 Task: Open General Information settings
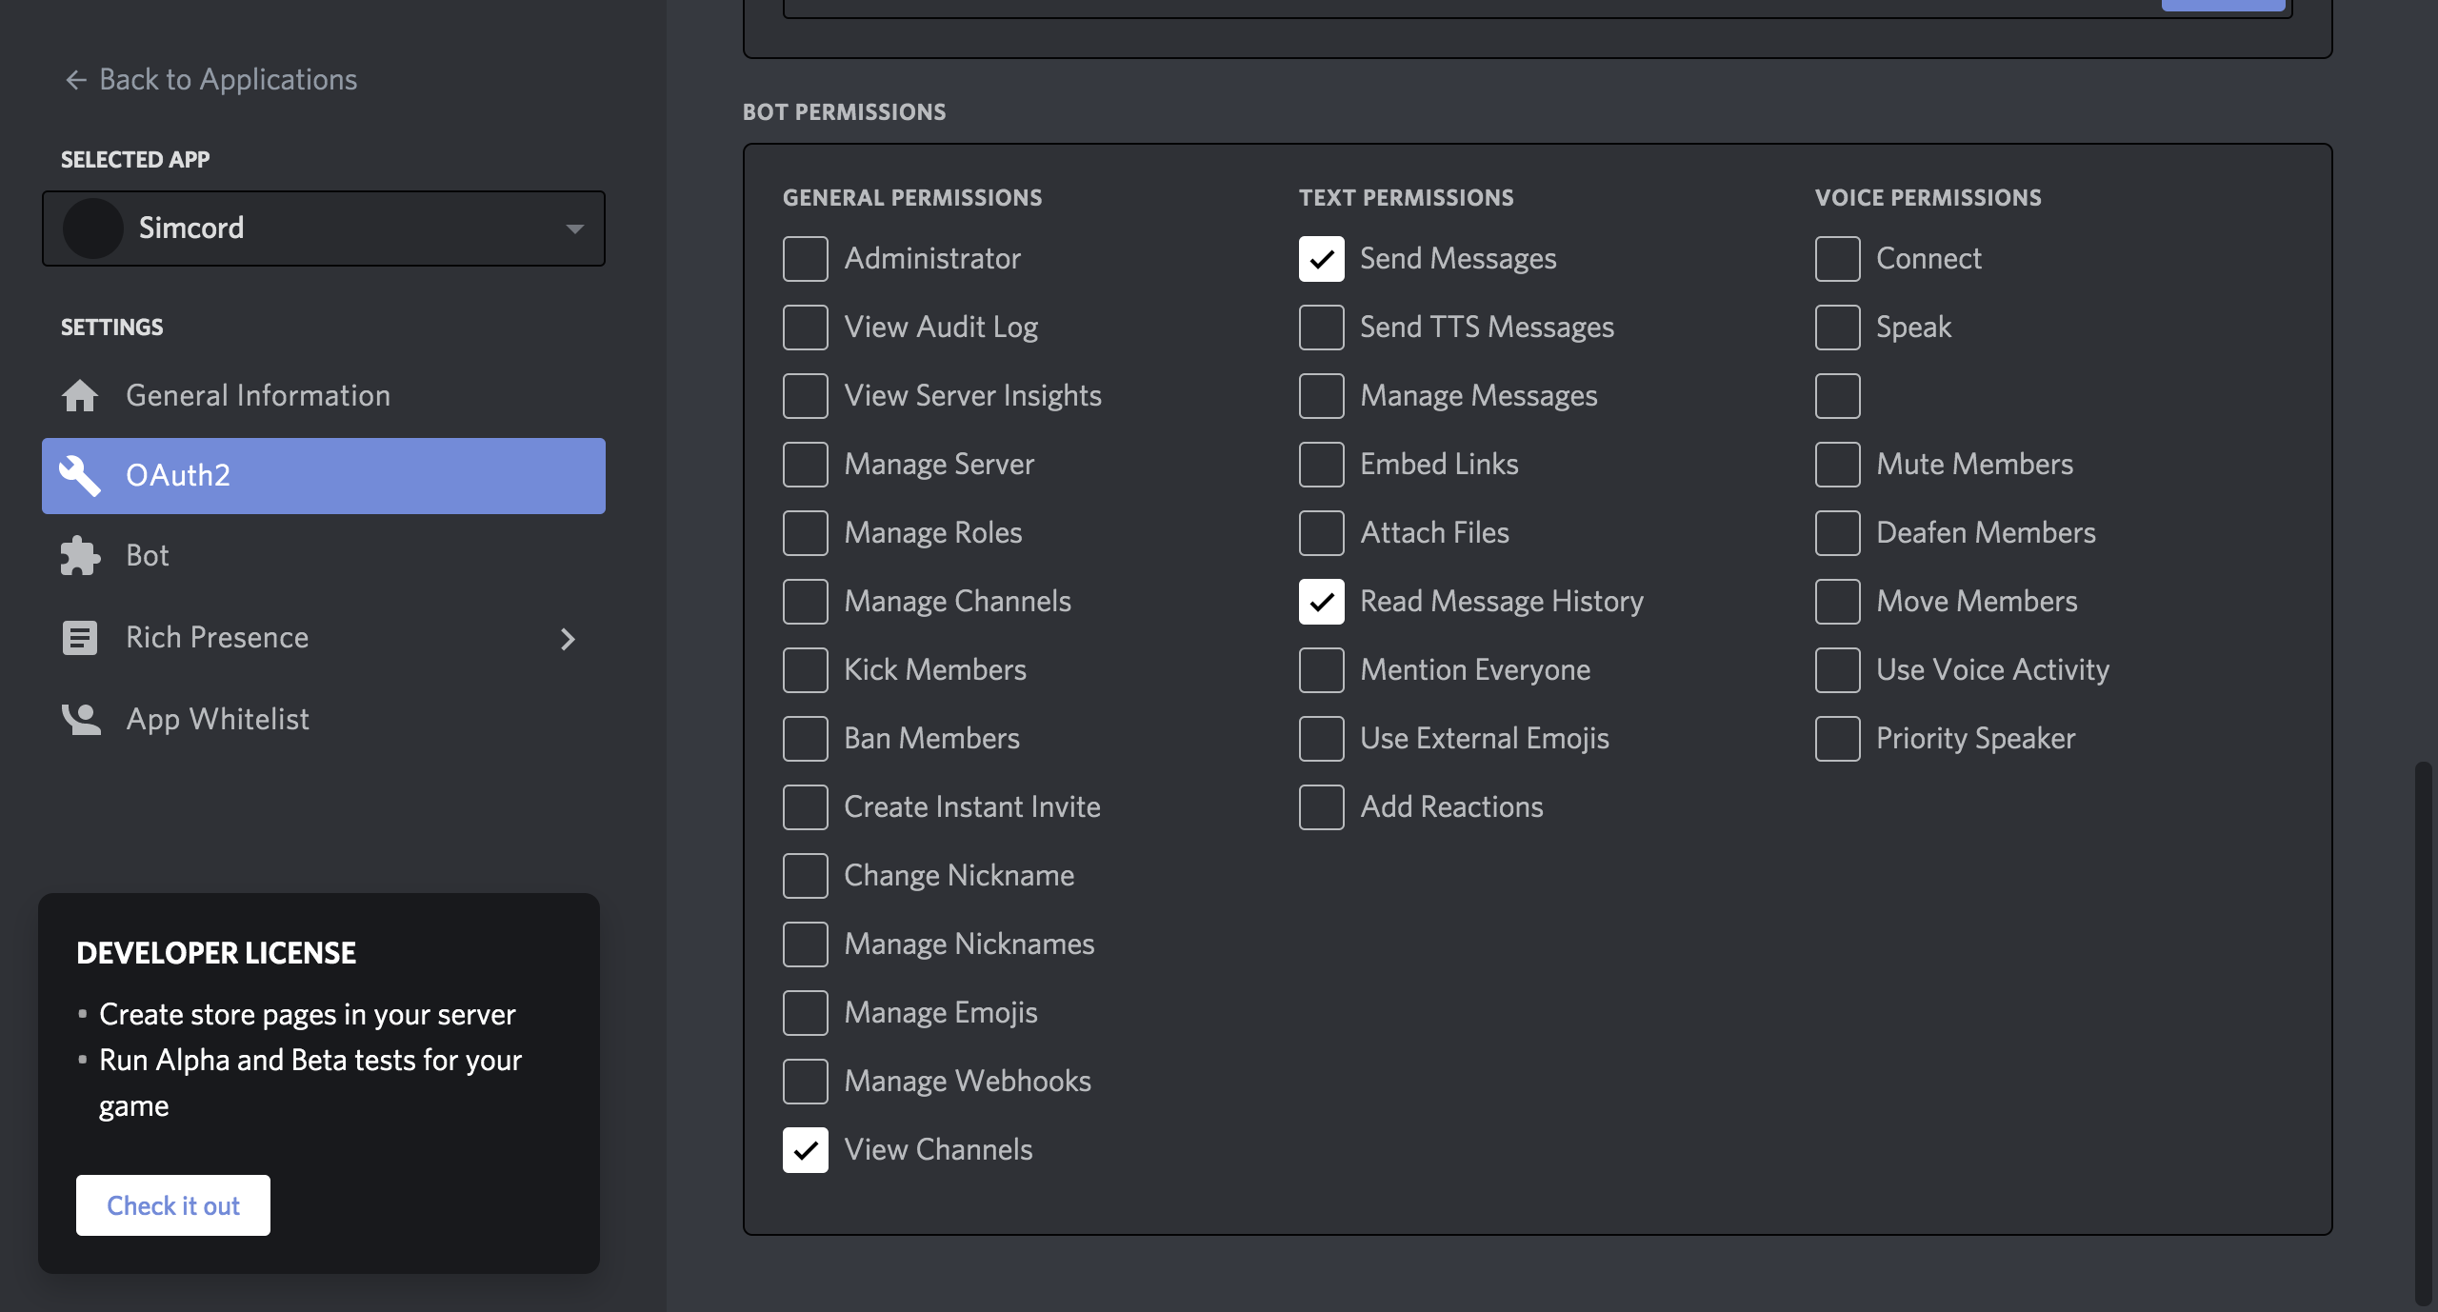324,395
